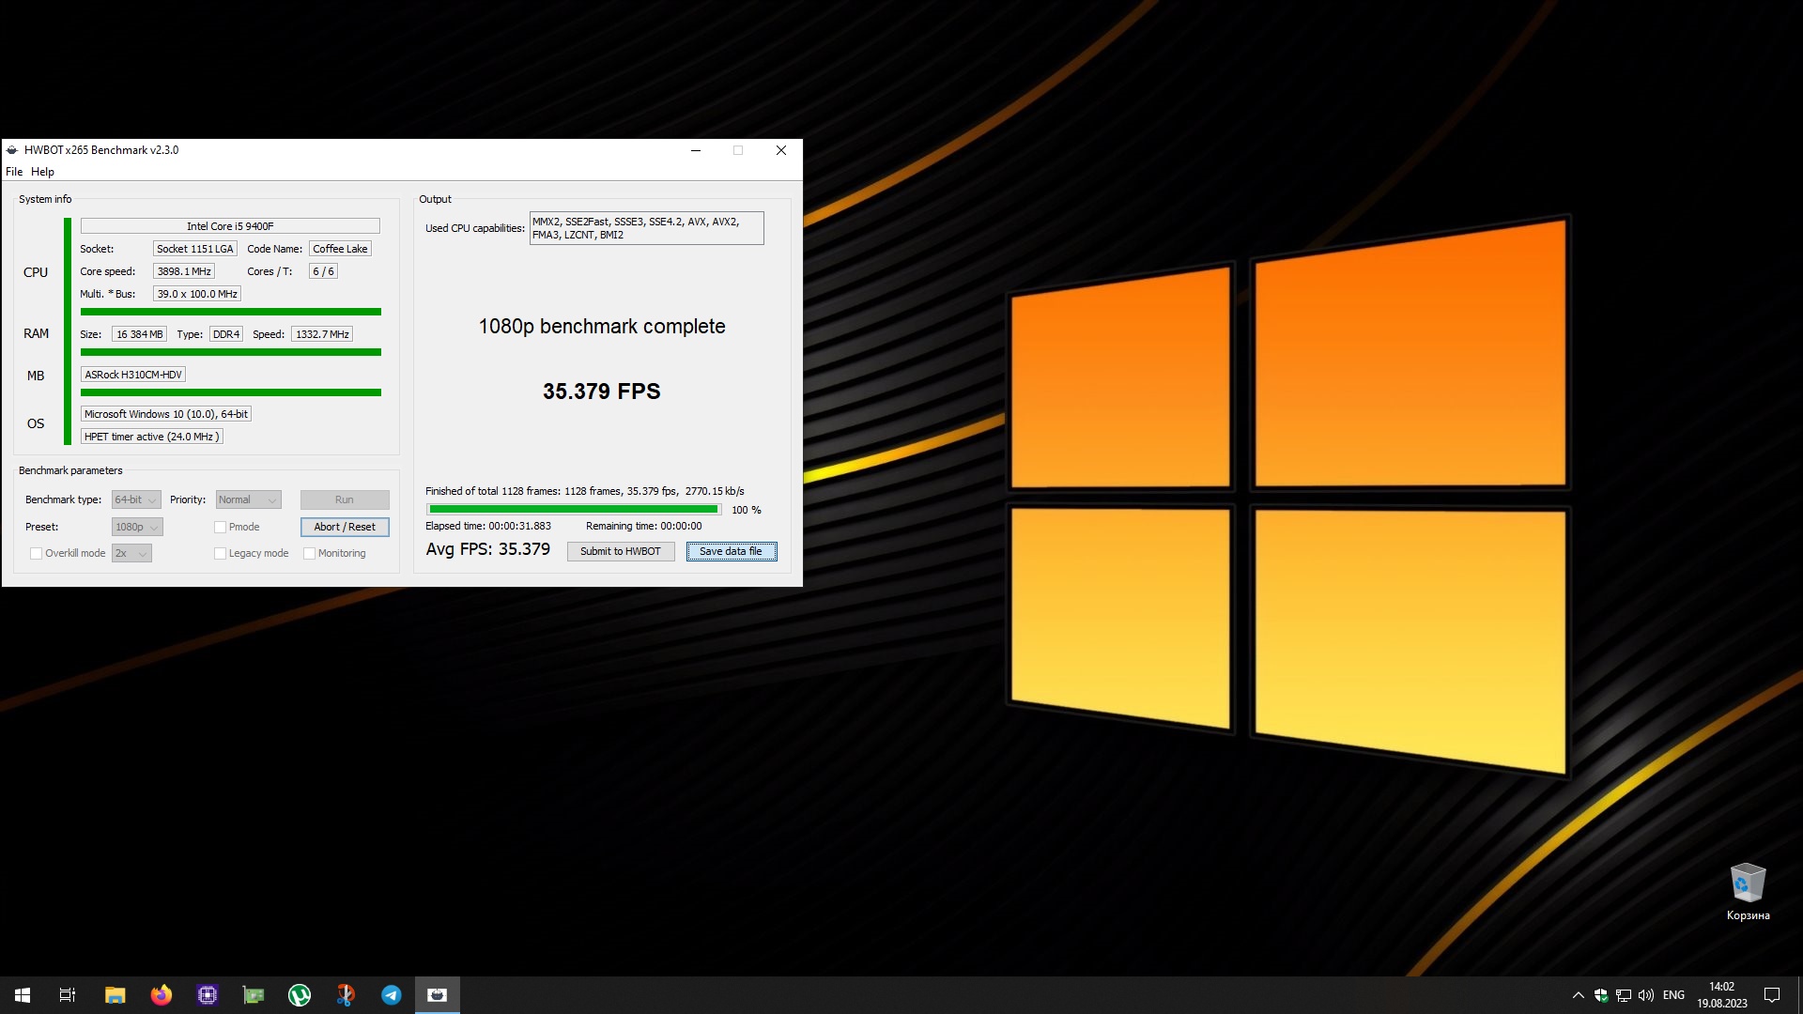The width and height of the screenshot is (1803, 1014).
Task: Open the Overkill 2x multiplier dropdown
Action: (131, 554)
